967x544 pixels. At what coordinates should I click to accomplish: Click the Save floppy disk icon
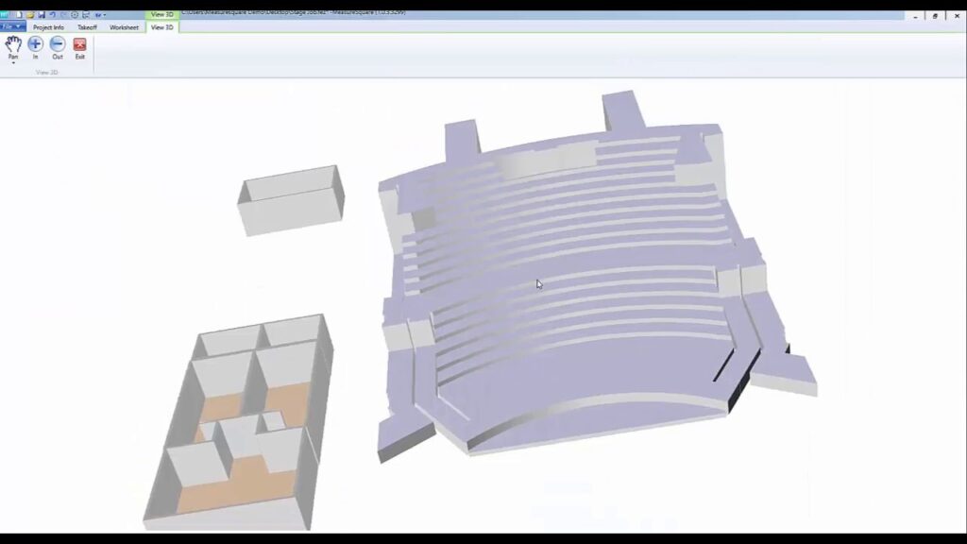pyautogui.click(x=41, y=15)
